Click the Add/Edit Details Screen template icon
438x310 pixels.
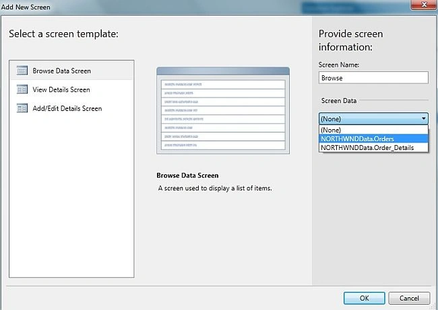click(22, 108)
